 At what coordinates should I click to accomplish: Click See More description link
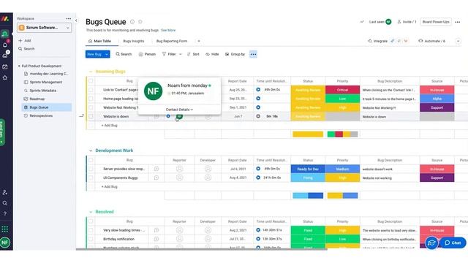coord(168,30)
